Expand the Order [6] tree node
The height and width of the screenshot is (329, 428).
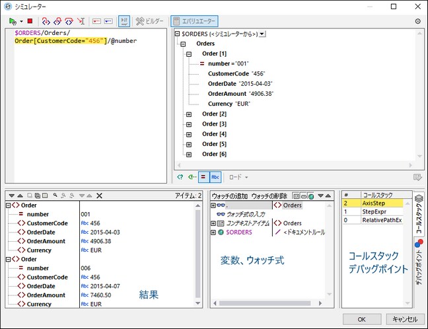pyautogui.click(x=189, y=154)
